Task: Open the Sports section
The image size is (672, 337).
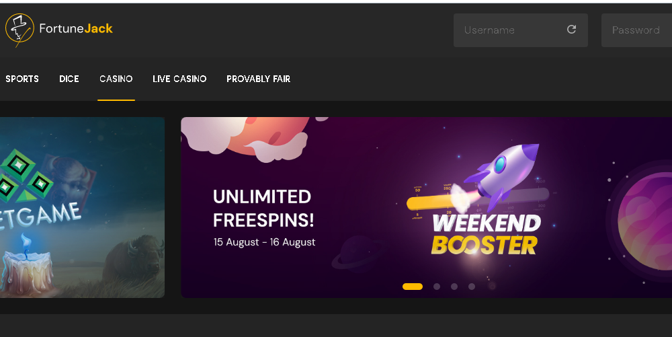Action: click(22, 79)
